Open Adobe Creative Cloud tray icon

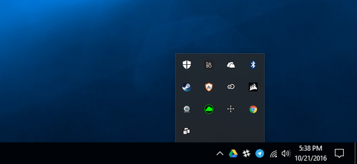point(231,87)
